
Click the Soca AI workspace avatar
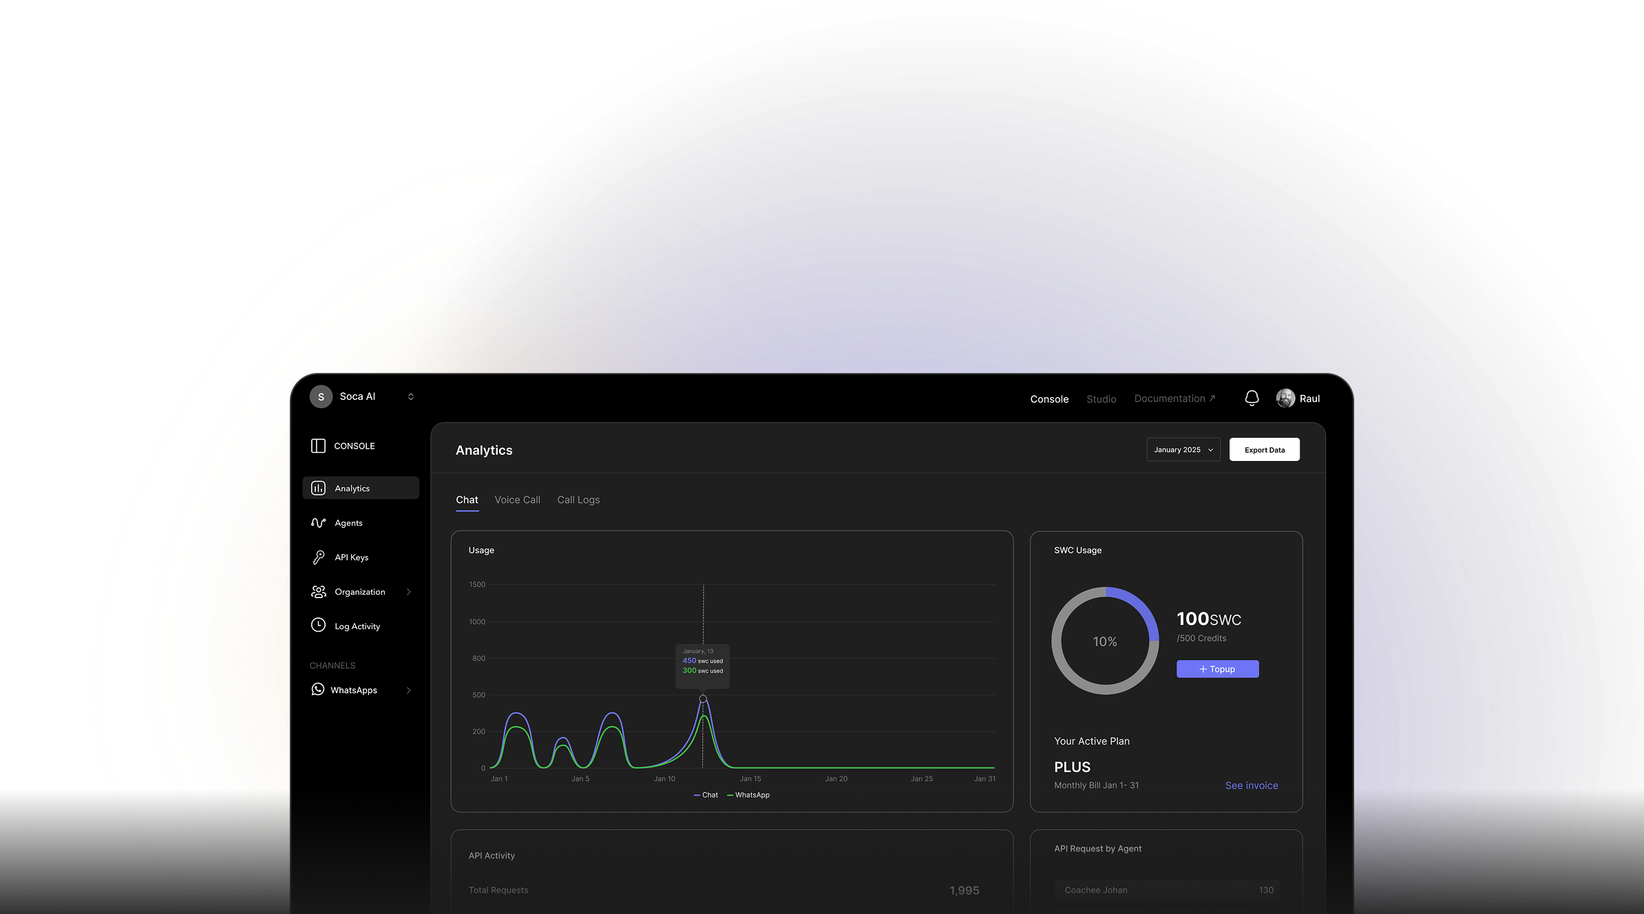point(321,396)
